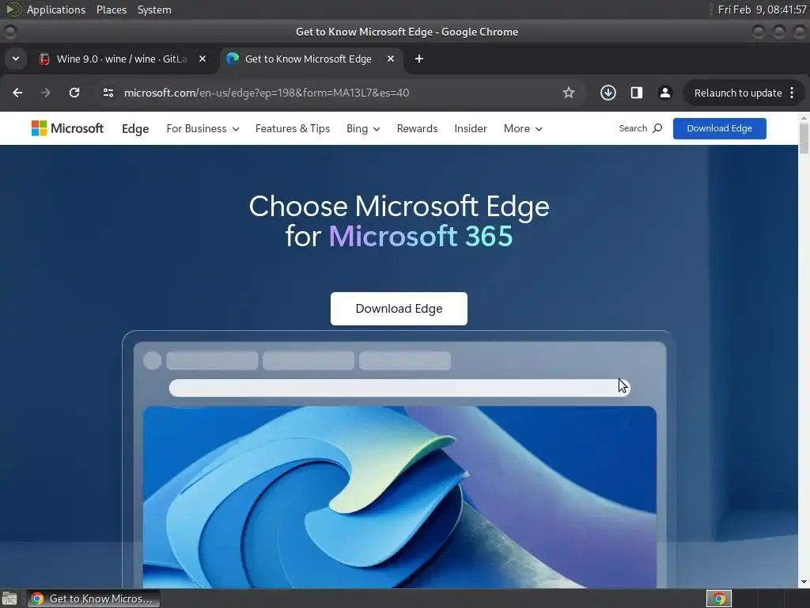Go back to the previous page

coord(17,93)
